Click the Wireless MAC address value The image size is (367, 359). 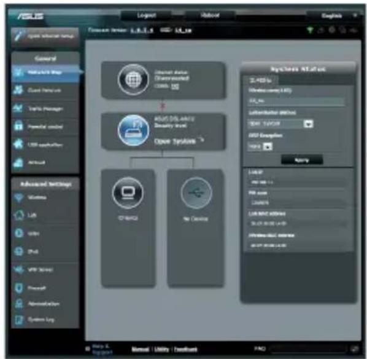(x=268, y=245)
